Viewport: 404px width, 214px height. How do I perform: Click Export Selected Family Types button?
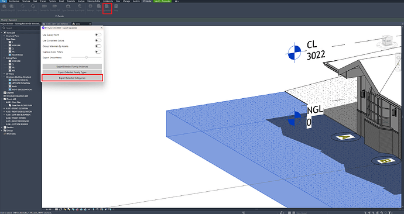click(x=72, y=72)
